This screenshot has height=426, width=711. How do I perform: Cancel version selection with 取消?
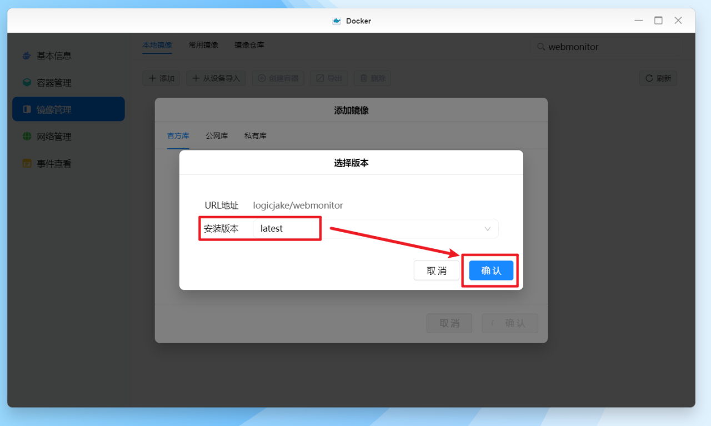pyautogui.click(x=437, y=270)
